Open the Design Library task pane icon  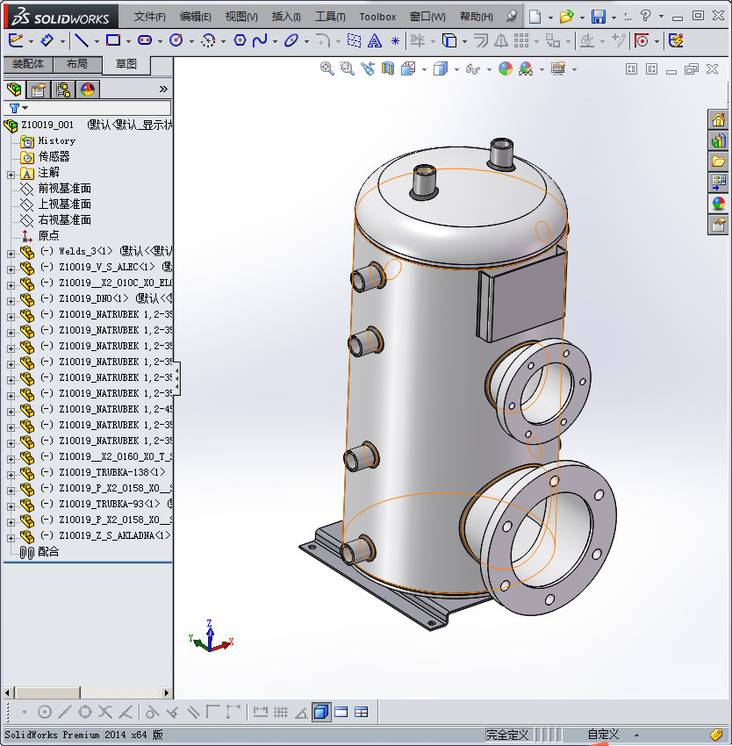(x=718, y=140)
